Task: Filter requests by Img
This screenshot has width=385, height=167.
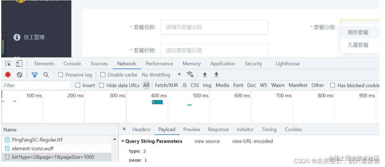Action: [x=207, y=85]
